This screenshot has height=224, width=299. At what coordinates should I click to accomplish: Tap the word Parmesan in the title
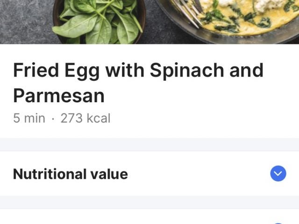[58, 96]
